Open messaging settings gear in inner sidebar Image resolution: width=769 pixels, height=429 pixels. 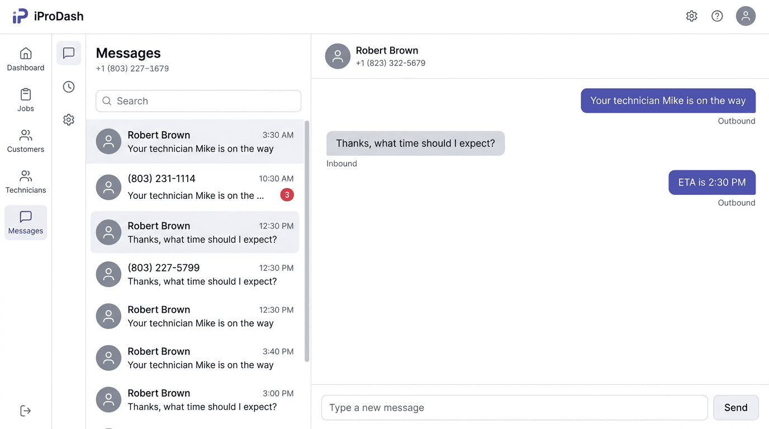68,120
